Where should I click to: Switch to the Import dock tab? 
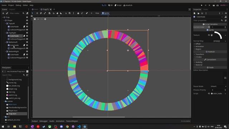pos(12,10)
